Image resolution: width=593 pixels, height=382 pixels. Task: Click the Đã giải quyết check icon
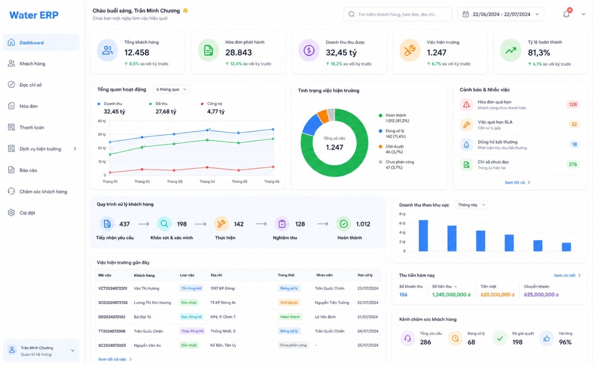(x=500, y=338)
